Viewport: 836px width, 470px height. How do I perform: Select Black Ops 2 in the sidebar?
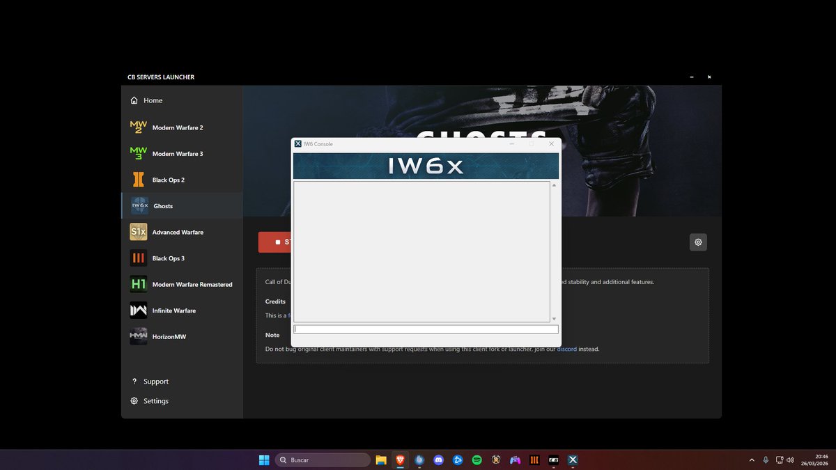point(182,180)
